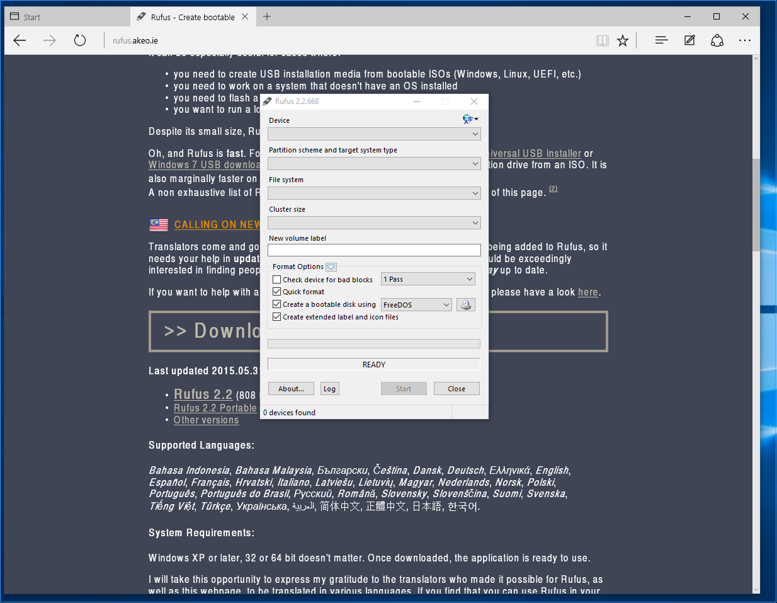The width and height of the screenshot is (777, 603).
Task: Expand the Cluster size dropdown
Action: point(374,223)
